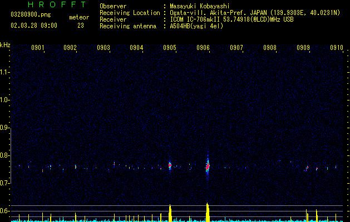
Task: Click the Receiving antenna label
Action: point(128,26)
